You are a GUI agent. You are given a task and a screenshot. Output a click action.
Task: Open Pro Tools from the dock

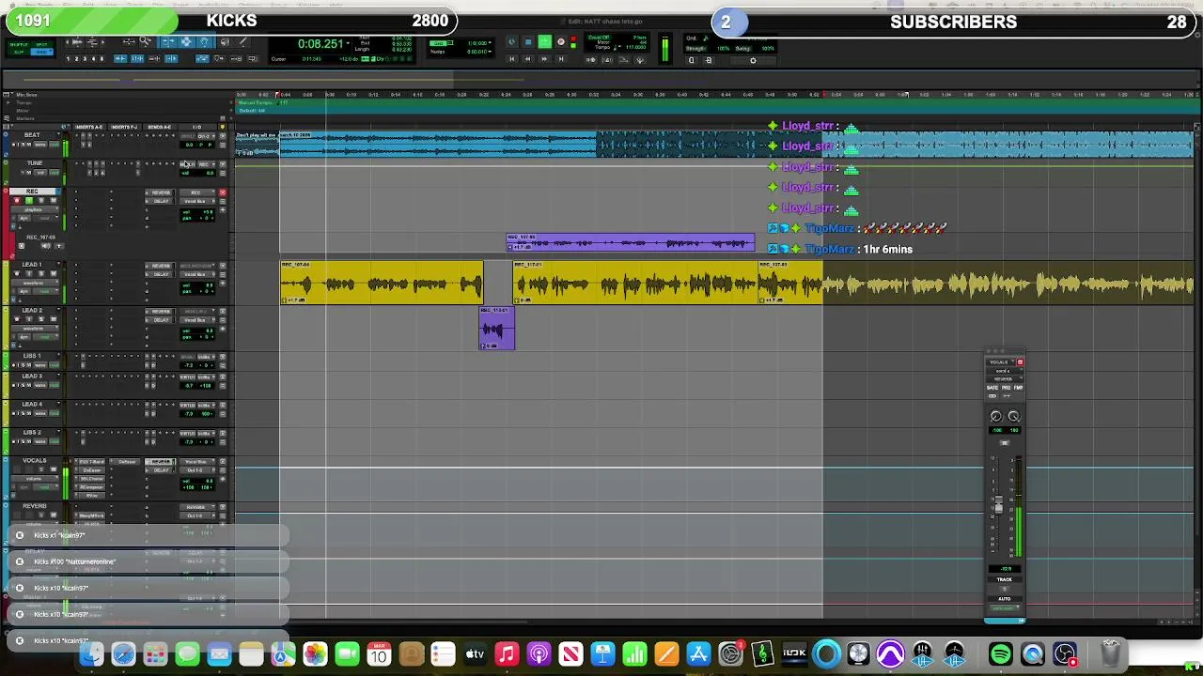coord(890,653)
